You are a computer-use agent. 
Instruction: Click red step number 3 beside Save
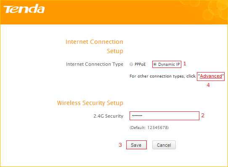coord(120,145)
